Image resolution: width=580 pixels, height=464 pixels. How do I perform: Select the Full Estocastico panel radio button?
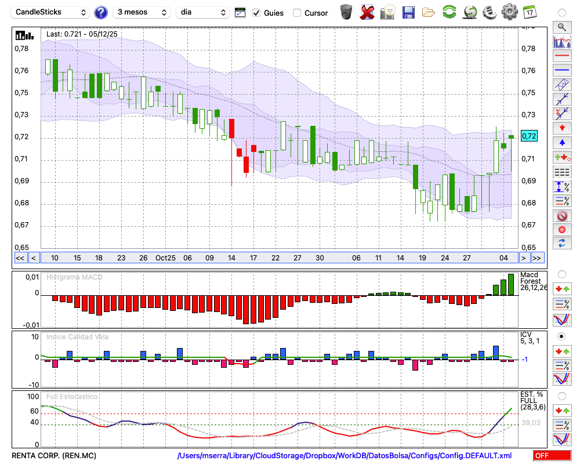pos(562,396)
